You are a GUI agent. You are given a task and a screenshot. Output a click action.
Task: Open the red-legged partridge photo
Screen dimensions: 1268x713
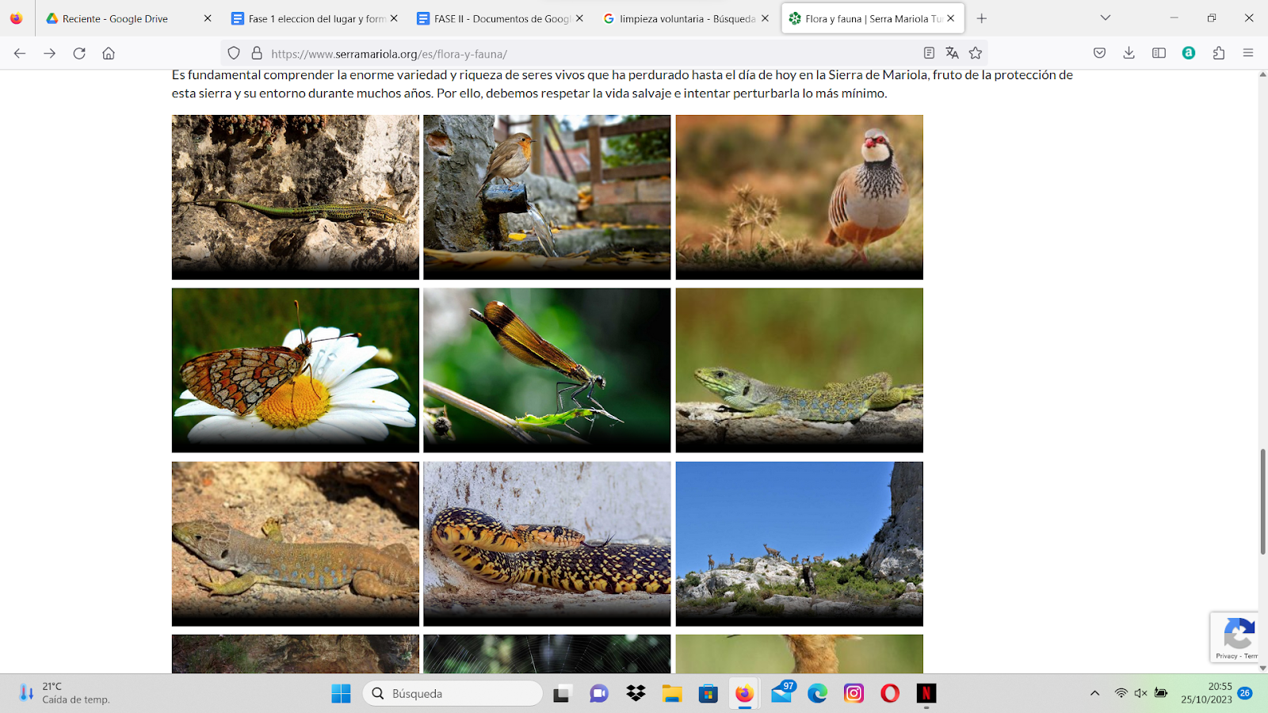800,197
